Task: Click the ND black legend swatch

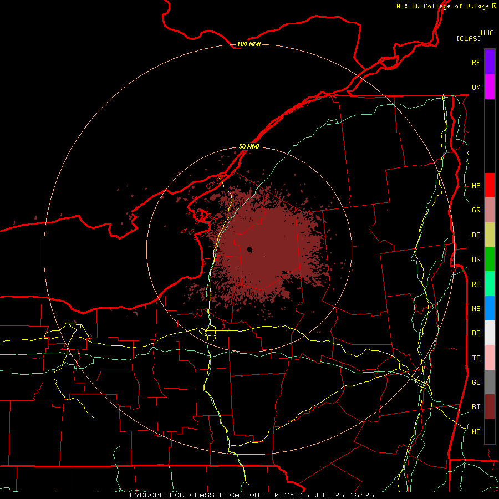Action: [x=490, y=431]
